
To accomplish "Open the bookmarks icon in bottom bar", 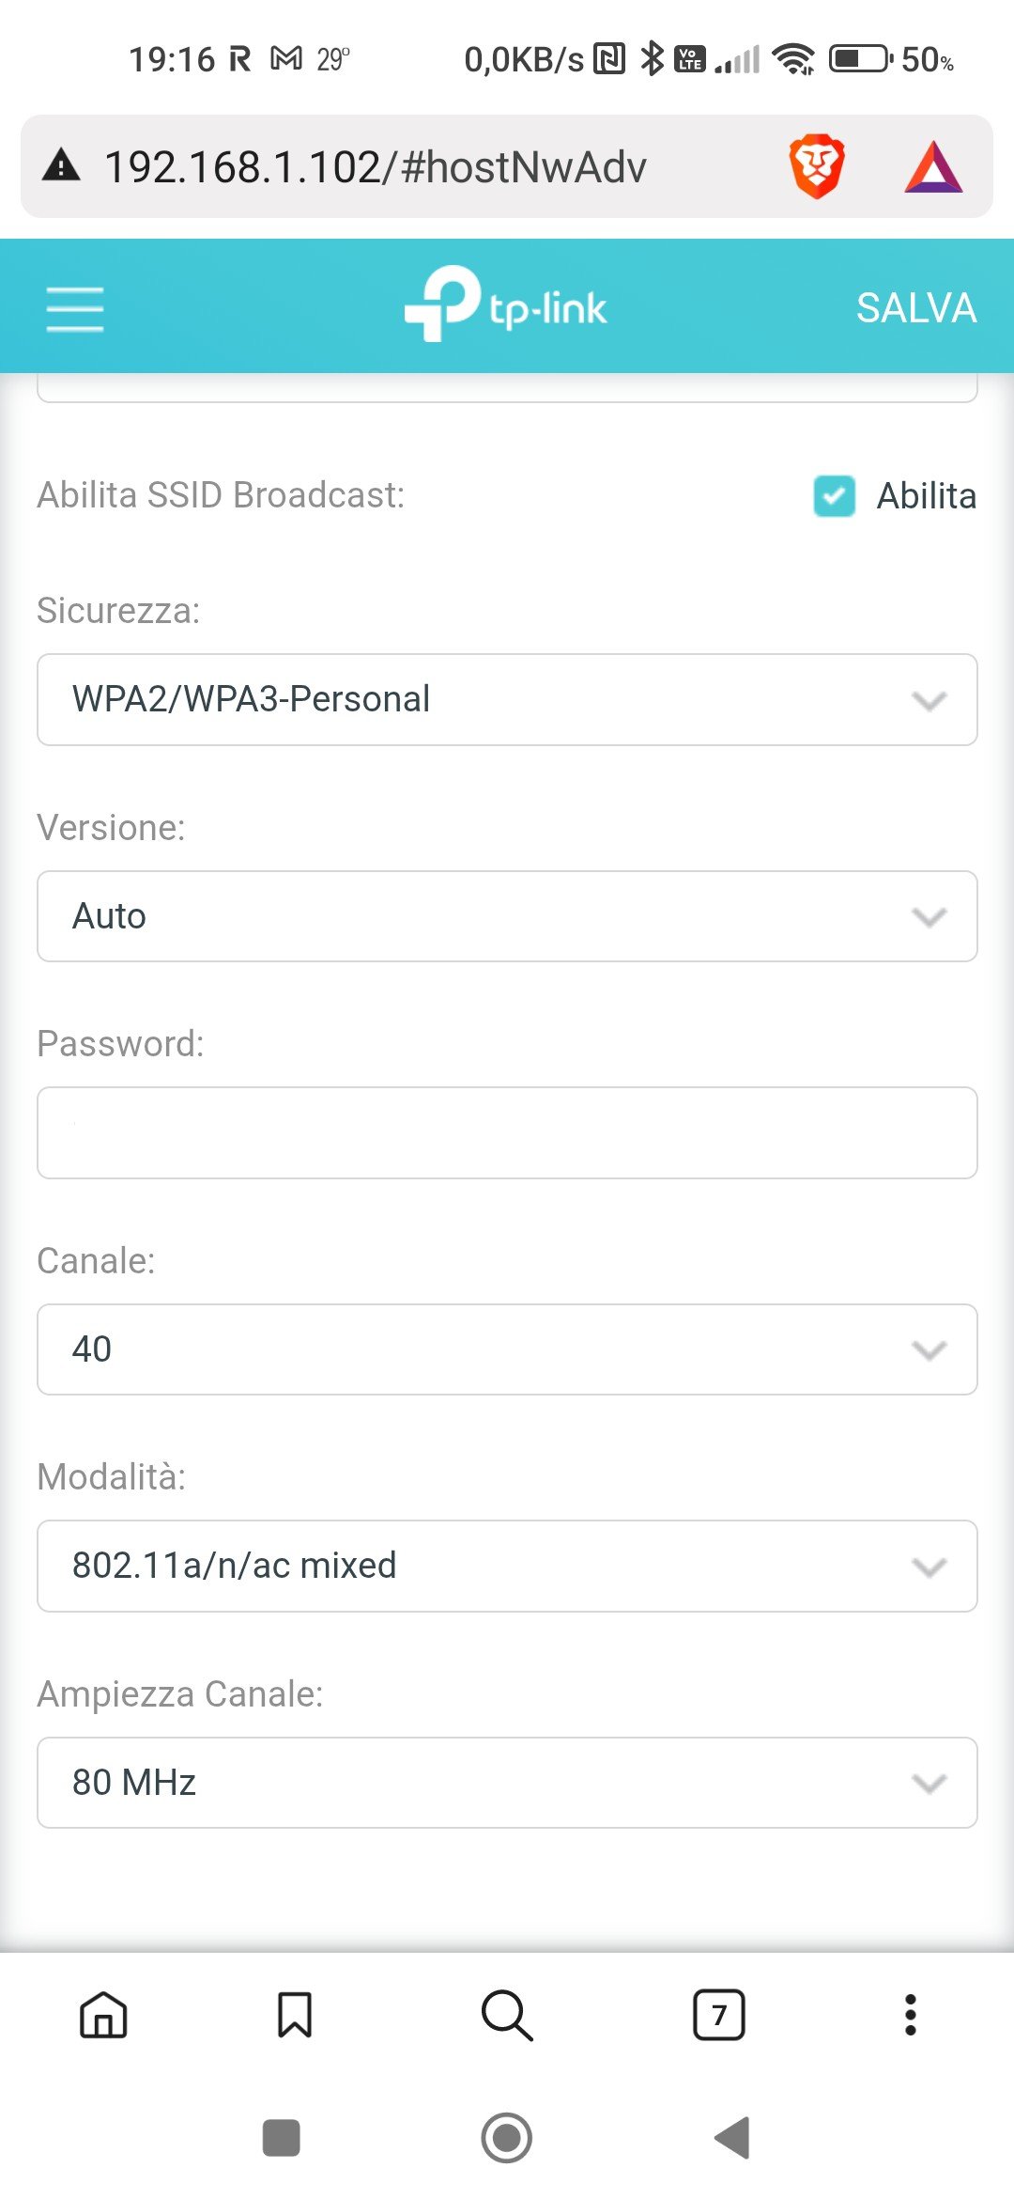I will [x=295, y=2015].
